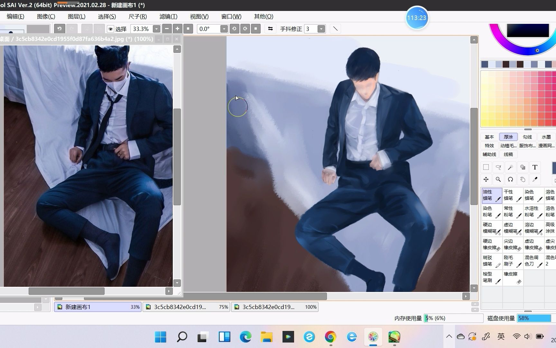Zoom out with the minus button

click(x=167, y=29)
